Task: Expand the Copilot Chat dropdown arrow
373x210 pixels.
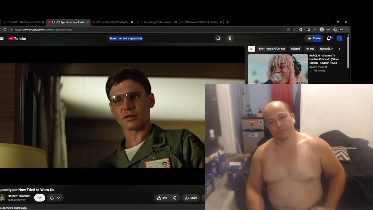Action: [x=347, y=29]
